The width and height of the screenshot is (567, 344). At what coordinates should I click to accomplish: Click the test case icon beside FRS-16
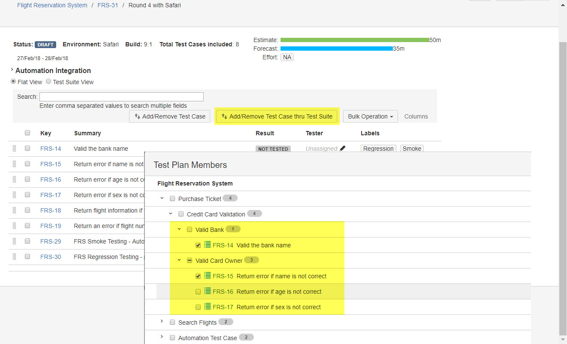pyautogui.click(x=208, y=292)
